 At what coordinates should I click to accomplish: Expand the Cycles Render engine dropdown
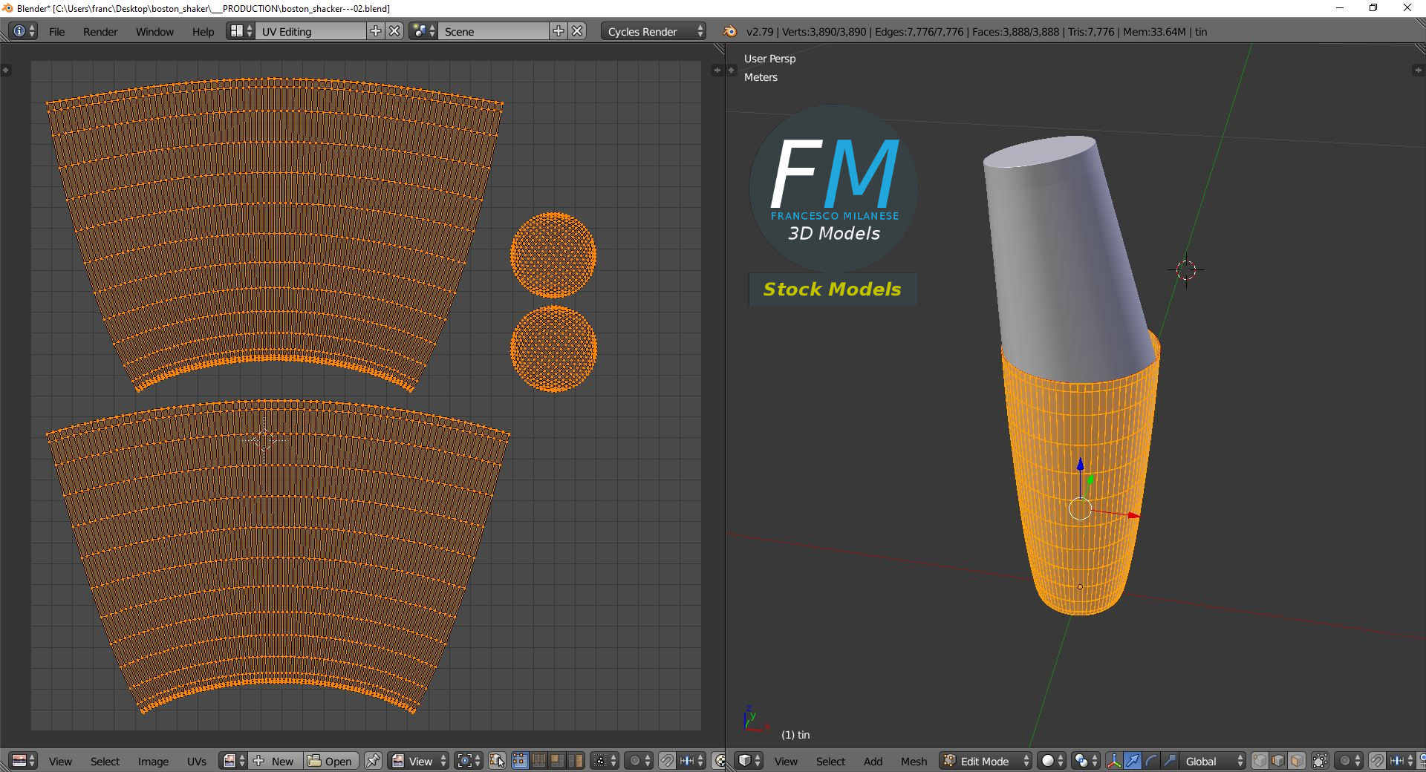[653, 31]
